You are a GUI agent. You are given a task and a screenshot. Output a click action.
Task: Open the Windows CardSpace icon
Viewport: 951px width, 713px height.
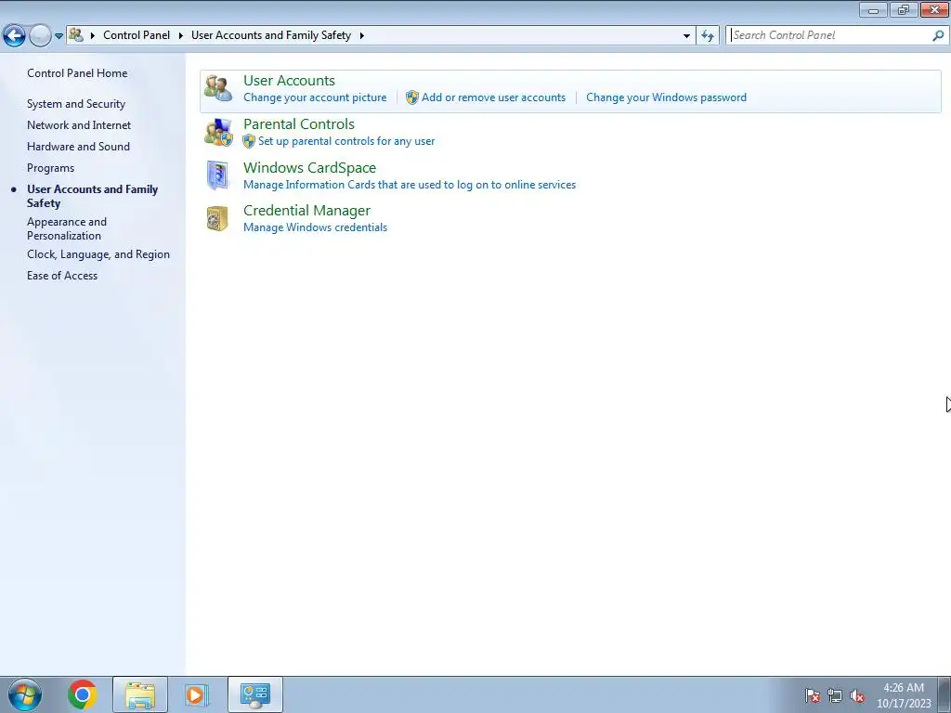coord(217,175)
